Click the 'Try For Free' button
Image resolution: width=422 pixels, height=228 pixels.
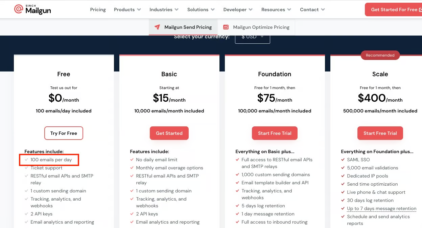tap(64, 133)
